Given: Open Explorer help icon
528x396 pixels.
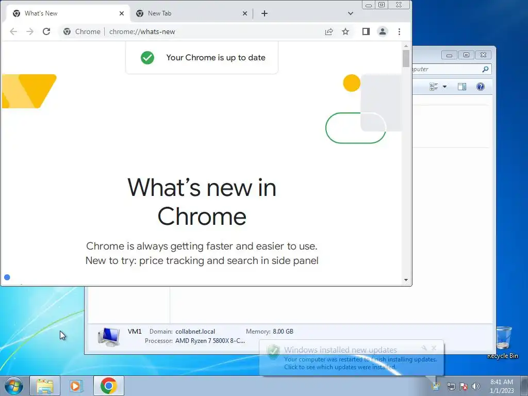Looking at the screenshot, I should pos(481,87).
